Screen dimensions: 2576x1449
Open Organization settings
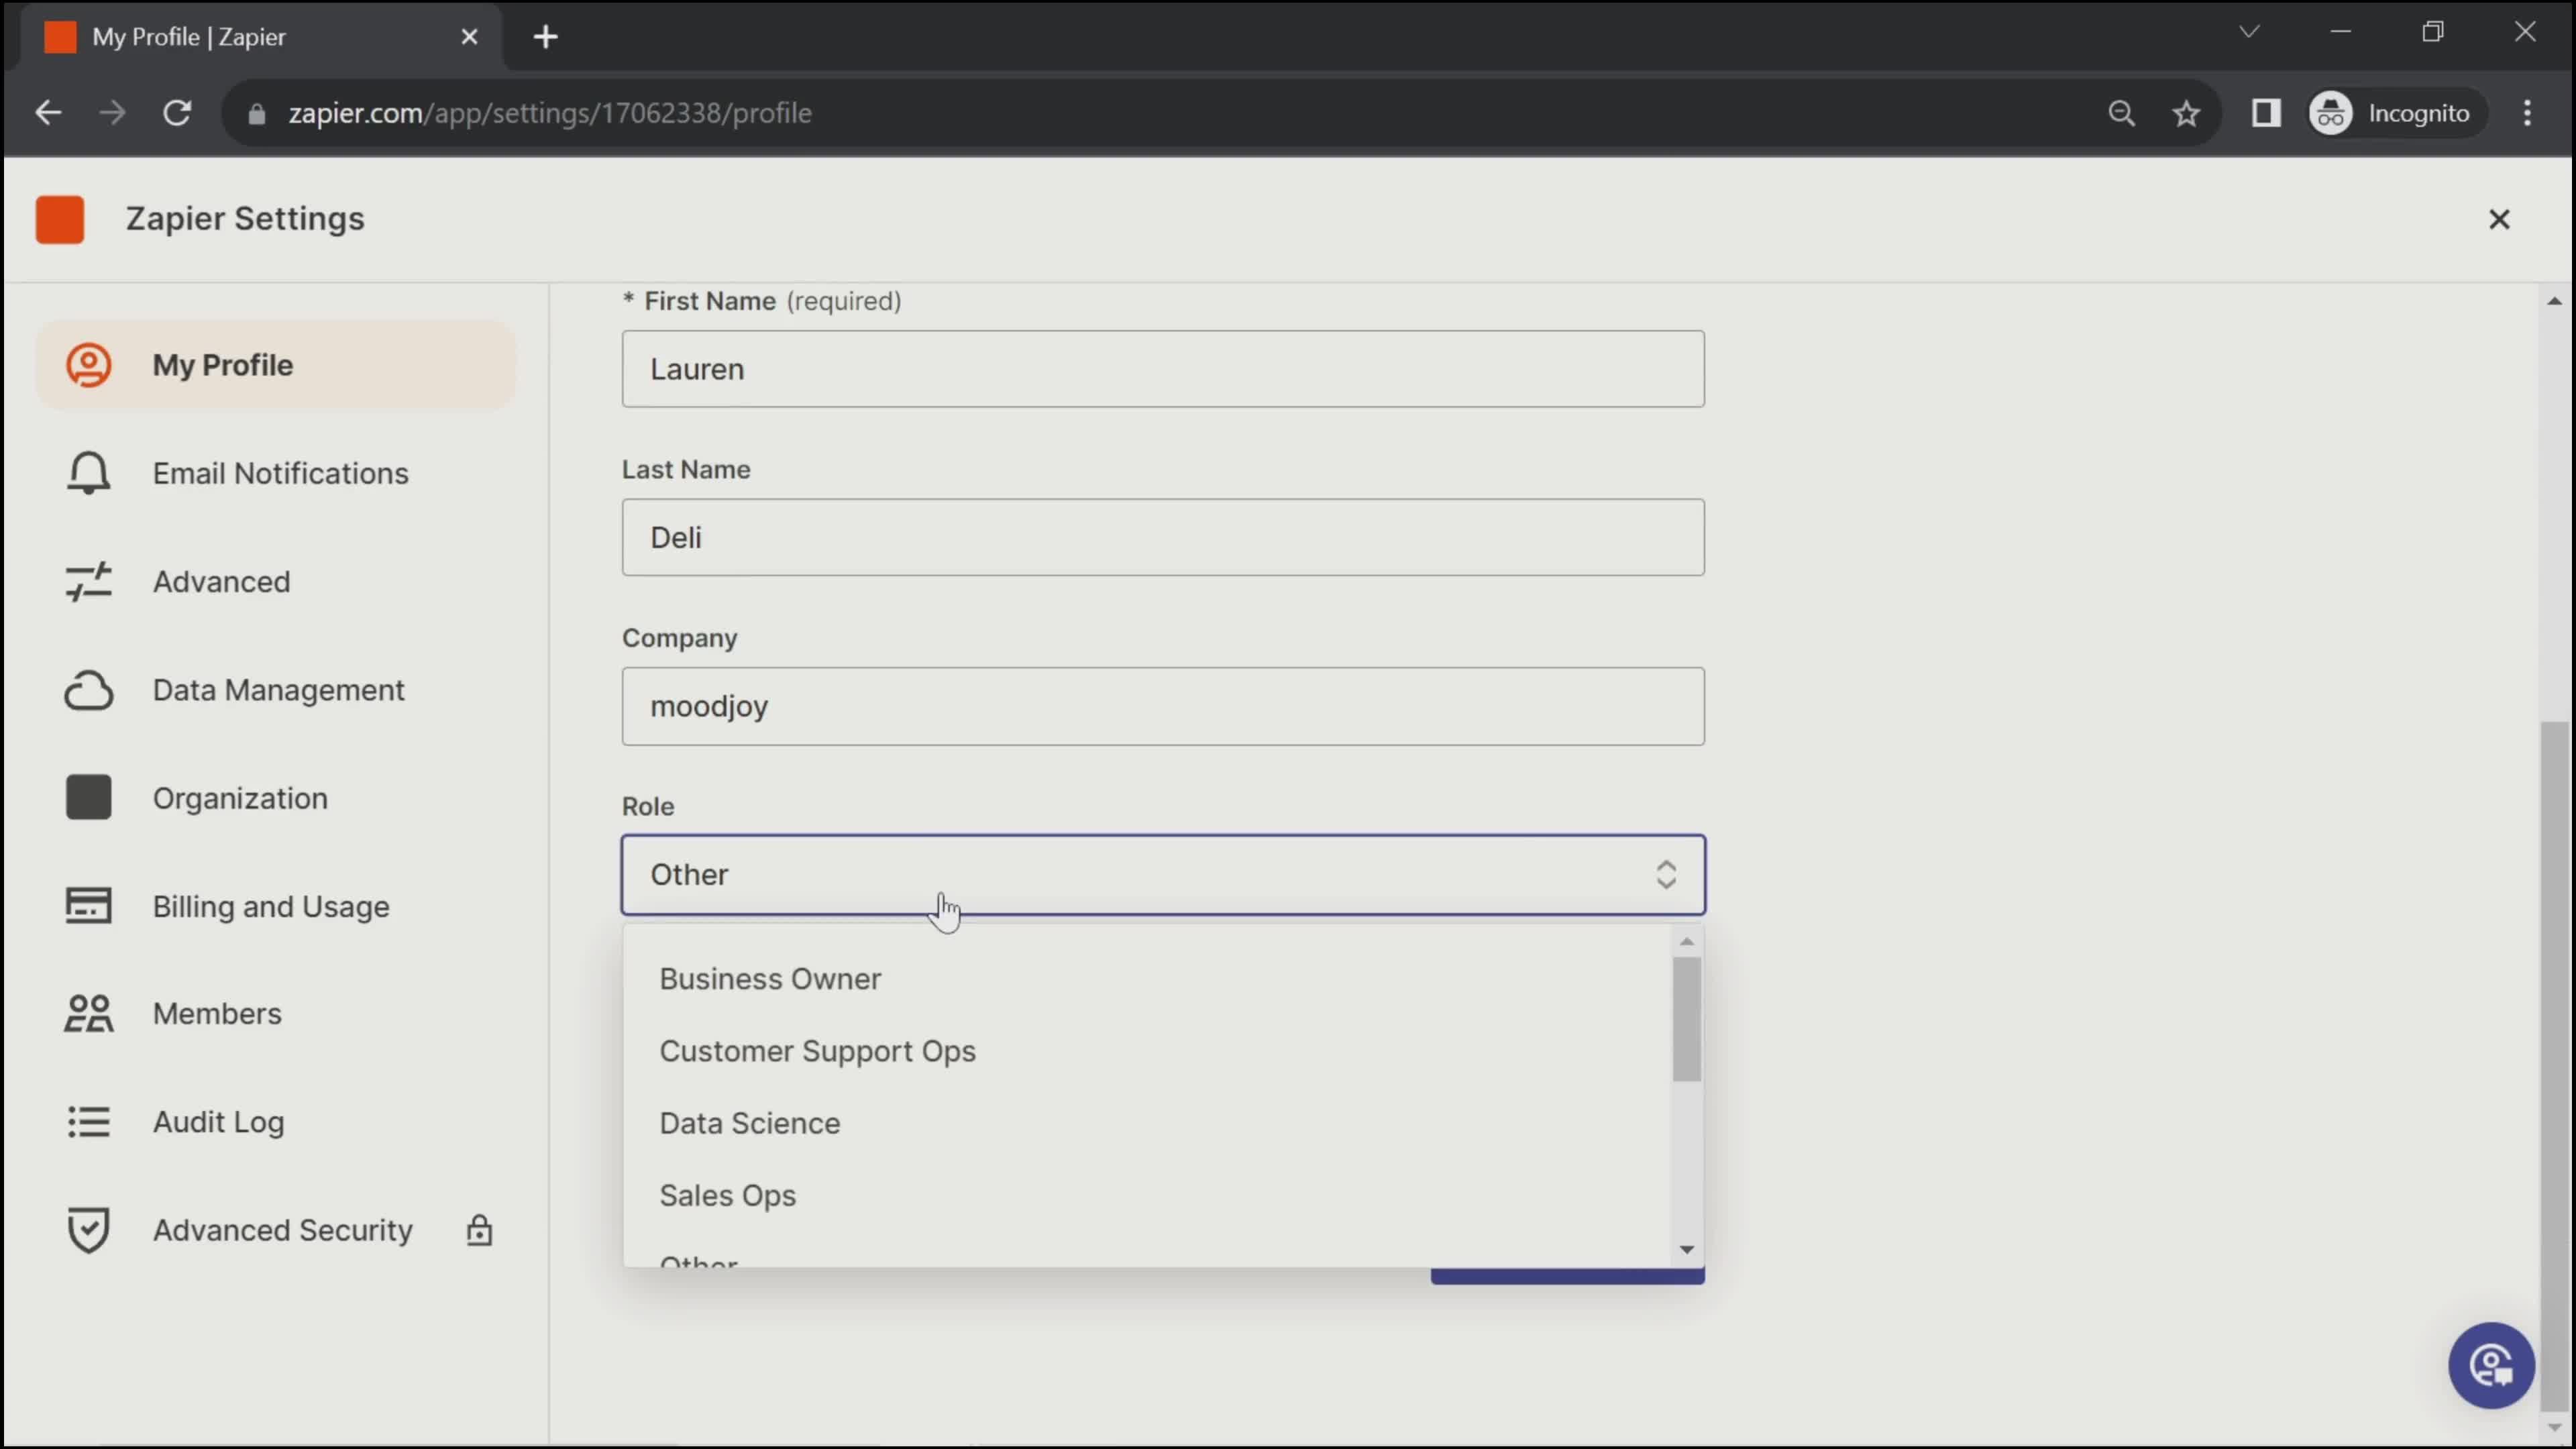coord(276,798)
